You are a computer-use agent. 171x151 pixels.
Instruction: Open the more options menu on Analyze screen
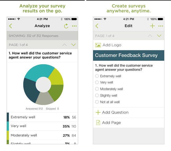pos(74,26)
